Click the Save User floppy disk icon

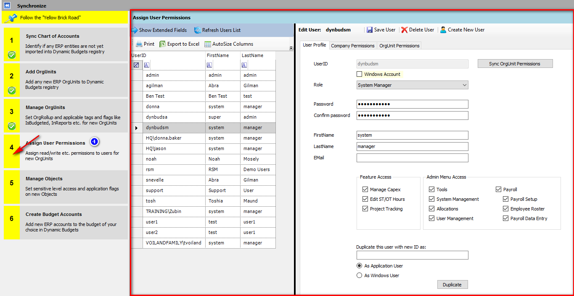pos(370,30)
